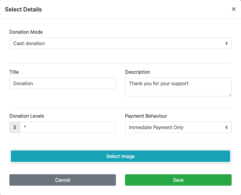The width and height of the screenshot is (241, 195).
Task: Click the Donation Mode up-down arrows
Action: [x=227, y=43]
